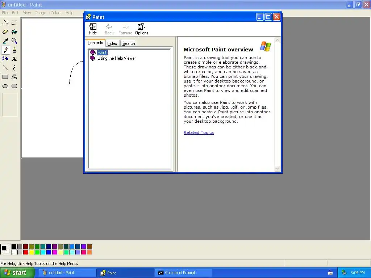
Task: Open the File menu in Paint
Action: [5, 13]
